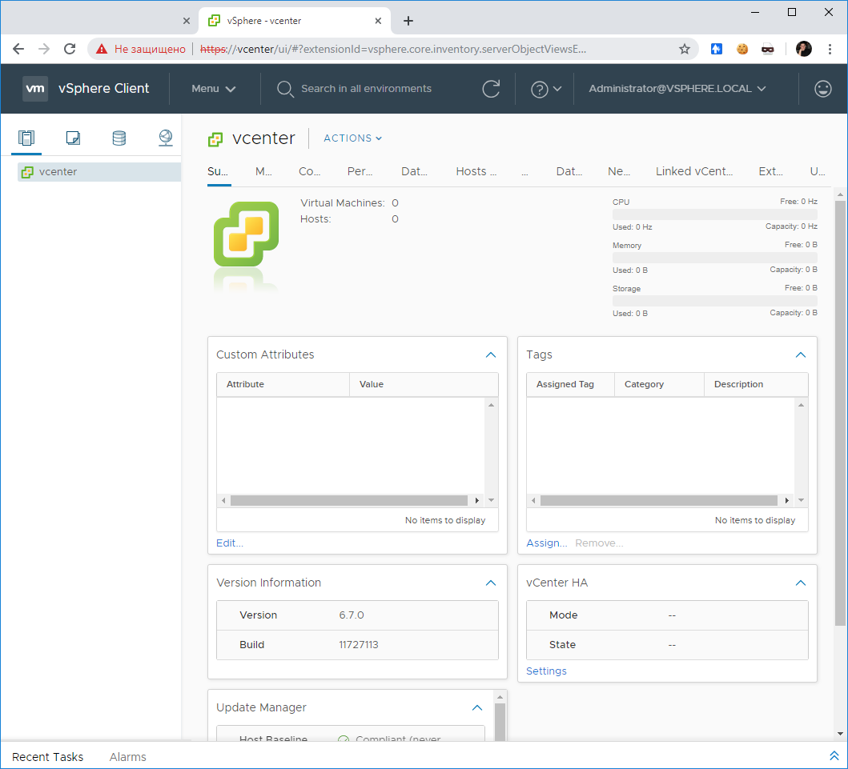Open the Chrome profile avatar
The width and height of the screenshot is (848, 769).
804,49
